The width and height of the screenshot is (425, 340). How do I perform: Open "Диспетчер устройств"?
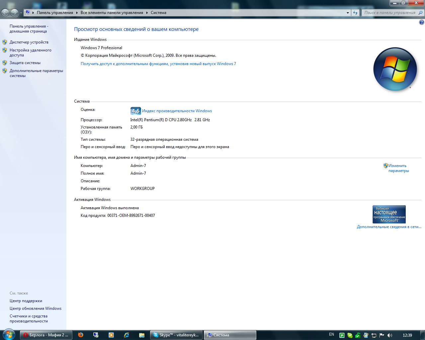pyautogui.click(x=29, y=42)
